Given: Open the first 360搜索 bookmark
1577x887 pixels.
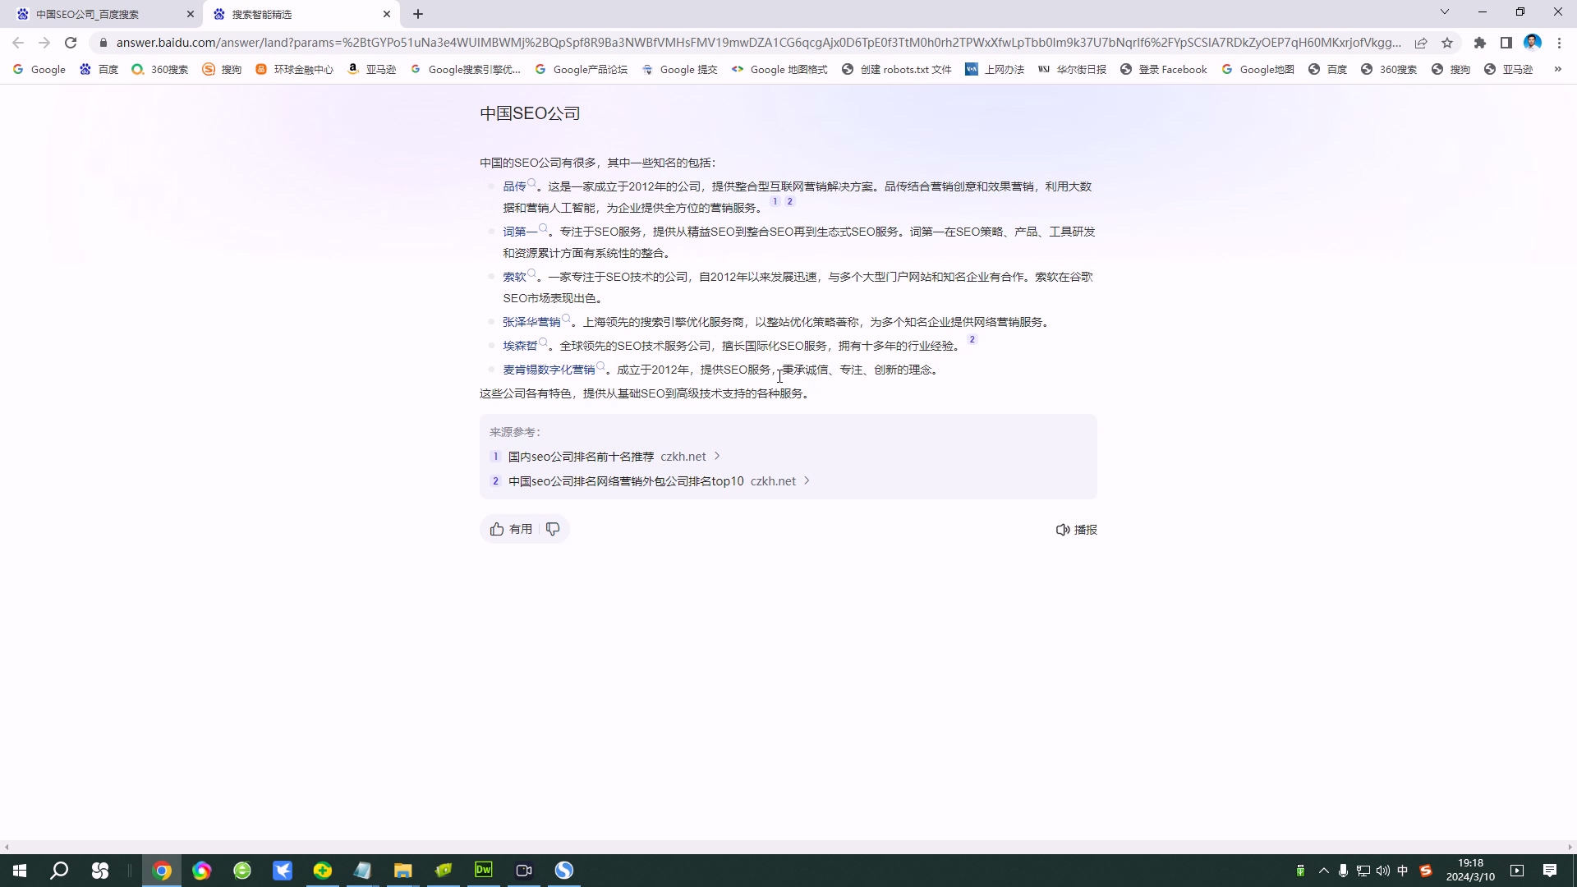Looking at the screenshot, I should point(160,69).
